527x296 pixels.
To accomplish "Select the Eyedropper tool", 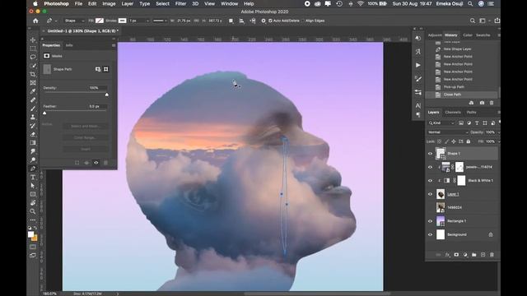I will coord(33,91).
